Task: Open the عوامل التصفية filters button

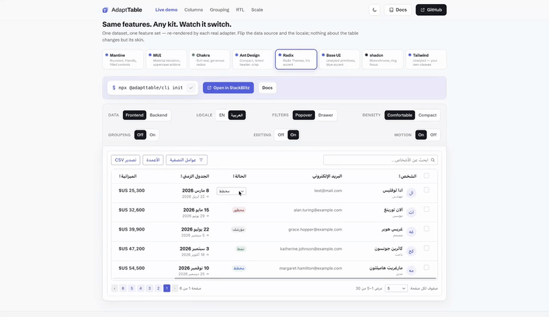Action: coord(187,160)
